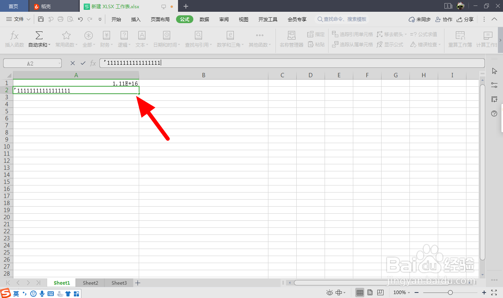The image size is (503, 298).
Task: Click the selection arrow icon in right sidebar
Action: [x=495, y=71]
